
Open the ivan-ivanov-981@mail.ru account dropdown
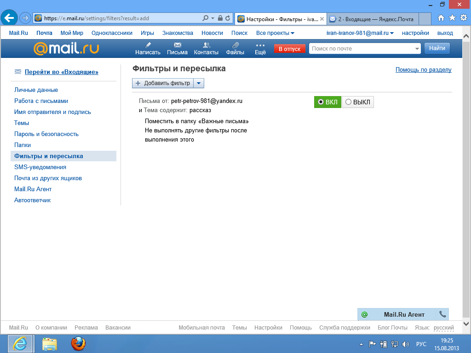360,33
